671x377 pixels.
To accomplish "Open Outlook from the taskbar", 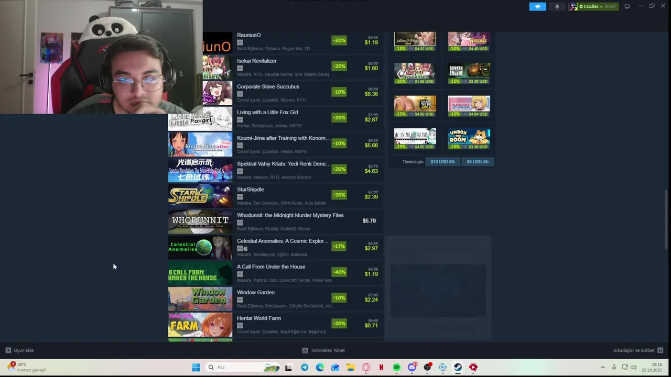I will tap(335, 368).
